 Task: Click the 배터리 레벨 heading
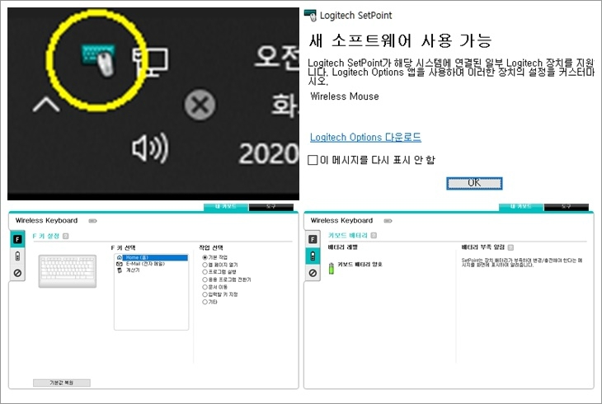(342, 247)
